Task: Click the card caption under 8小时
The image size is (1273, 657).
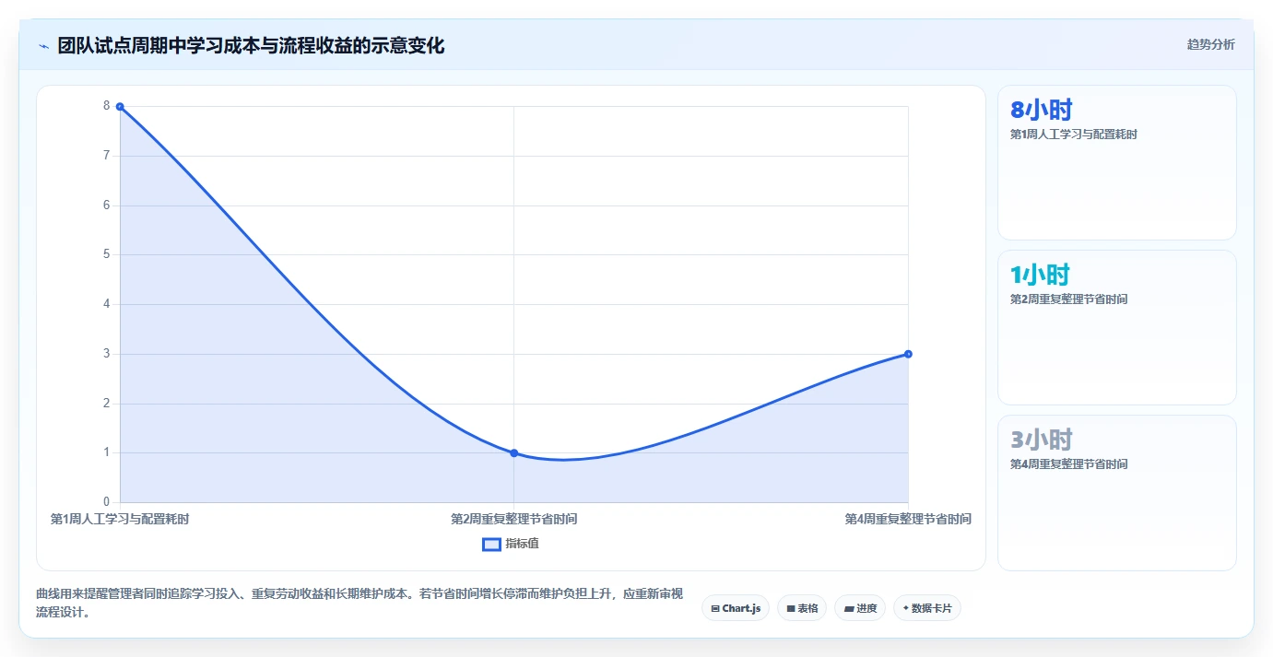Action: (1074, 135)
